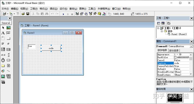Collapse the 窗体 folder node
Screen dimensions: 194x104
pos(162,31)
